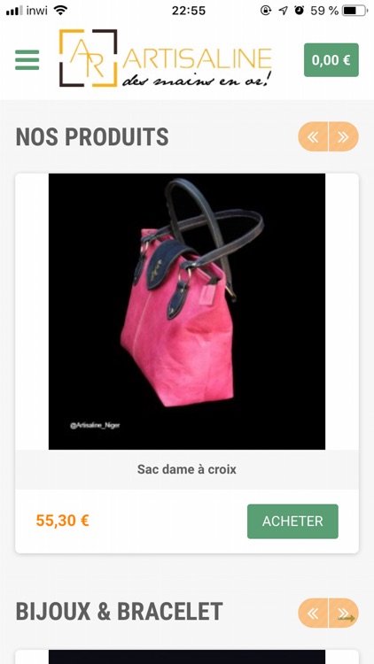Tap the NOS PRODUITS section heading
This screenshot has height=664, width=374.
92,136
